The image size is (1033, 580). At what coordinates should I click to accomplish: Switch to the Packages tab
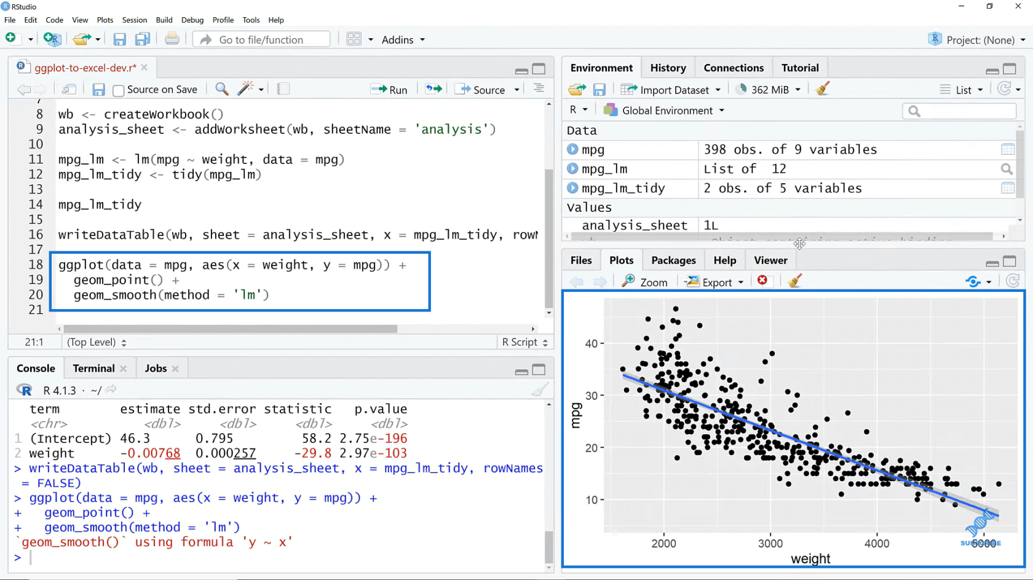[673, 260]
